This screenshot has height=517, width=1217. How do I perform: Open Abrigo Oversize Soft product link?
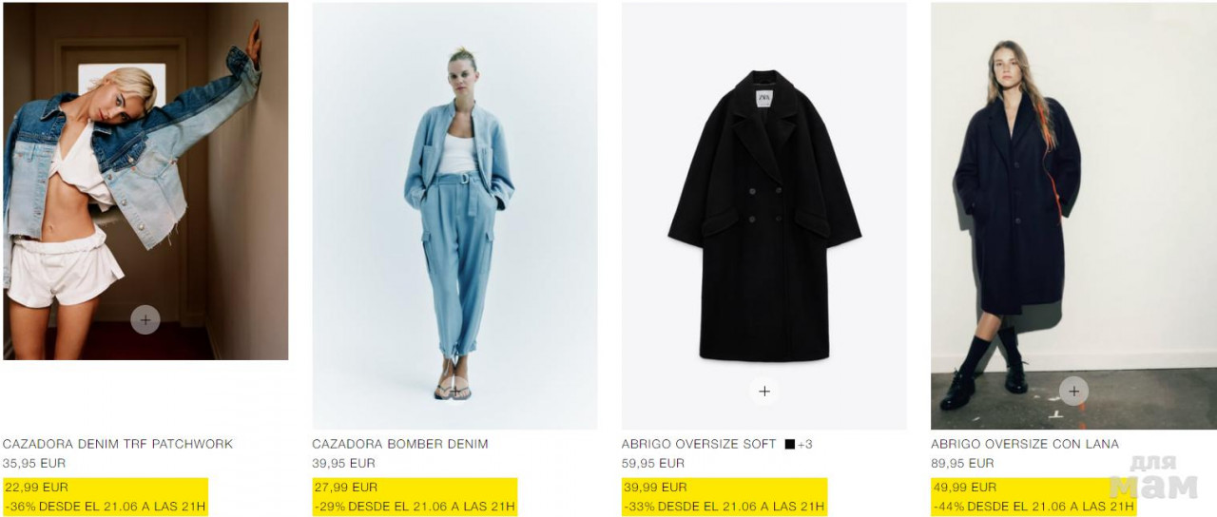[x=699, y=444]
